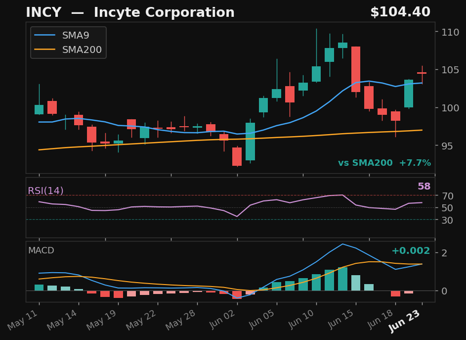Click the MACD axis label 0
The width and height of the screenshot is (466, 340).
[444, 291]
